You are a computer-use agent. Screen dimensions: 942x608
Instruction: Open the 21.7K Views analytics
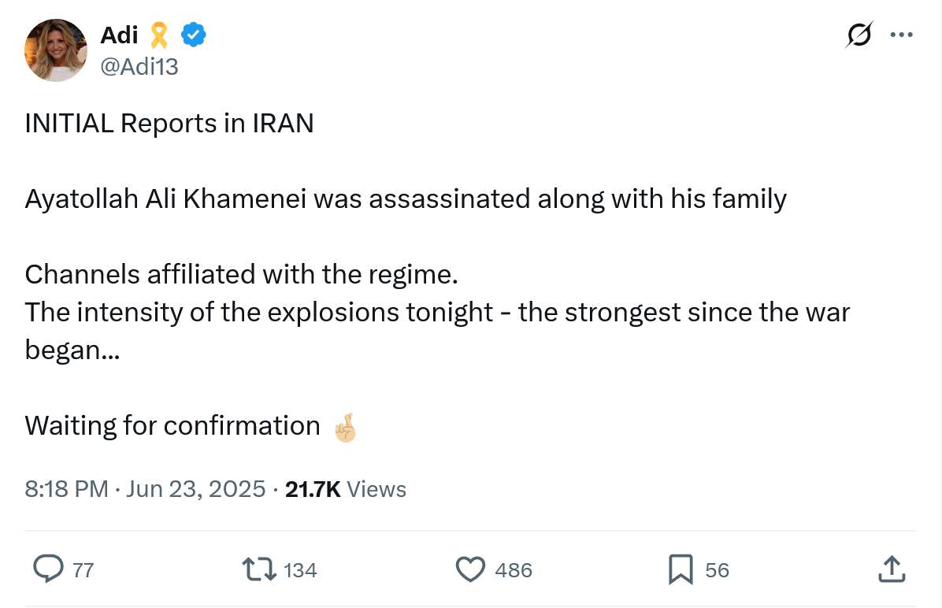pyautogui.click(x=345, y=489)
